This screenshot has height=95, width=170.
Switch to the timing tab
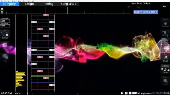[49, 4]
